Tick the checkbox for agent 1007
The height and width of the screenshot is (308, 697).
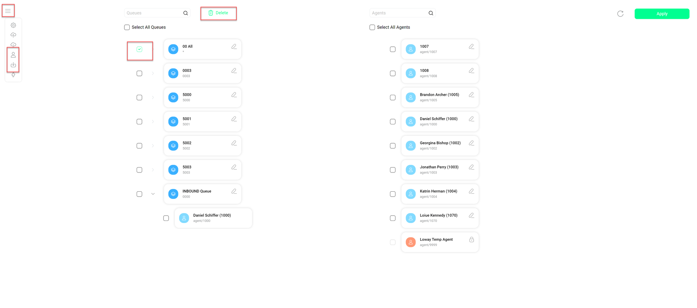click(x=392, y=49)
